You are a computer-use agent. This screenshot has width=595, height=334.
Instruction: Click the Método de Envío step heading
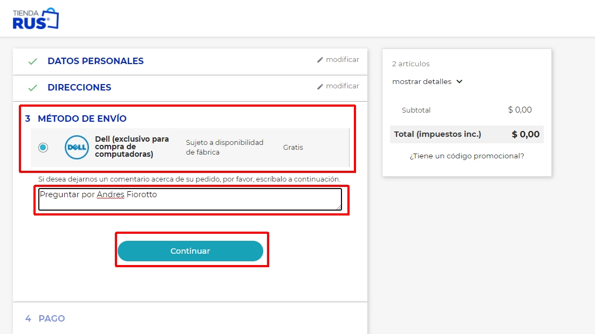[82, 119]
